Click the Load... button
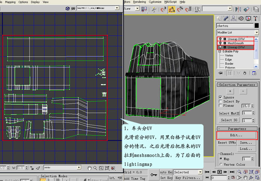261x181 pixels. (246, 149)
